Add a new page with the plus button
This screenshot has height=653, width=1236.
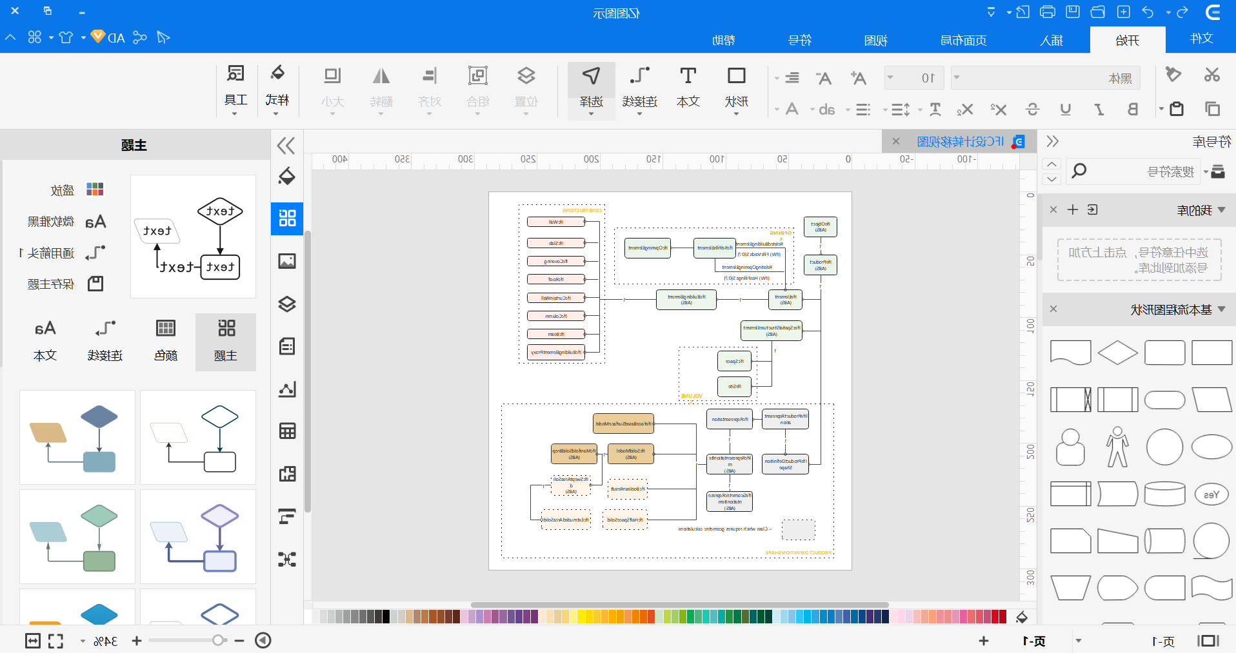click(x=984, y=641)
